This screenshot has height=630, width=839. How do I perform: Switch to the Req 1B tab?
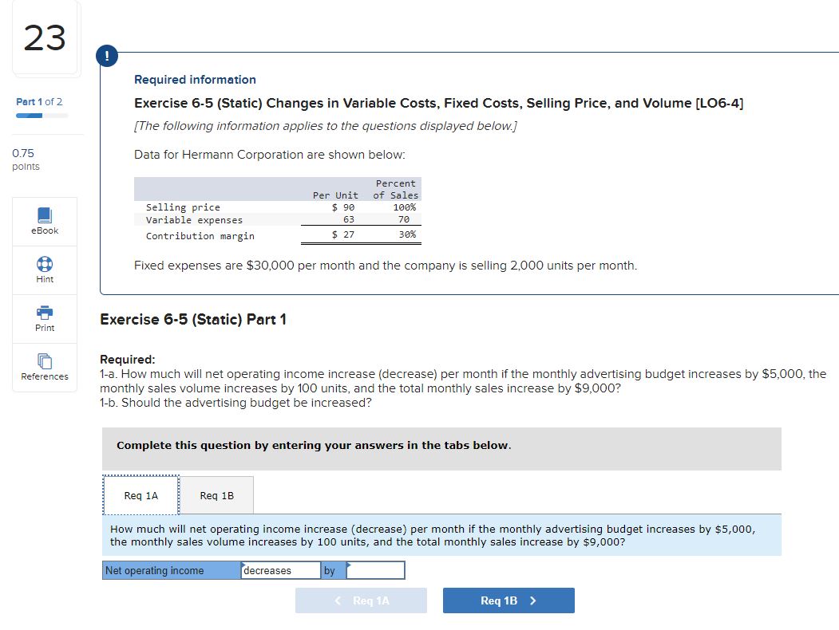click(217, 494)
